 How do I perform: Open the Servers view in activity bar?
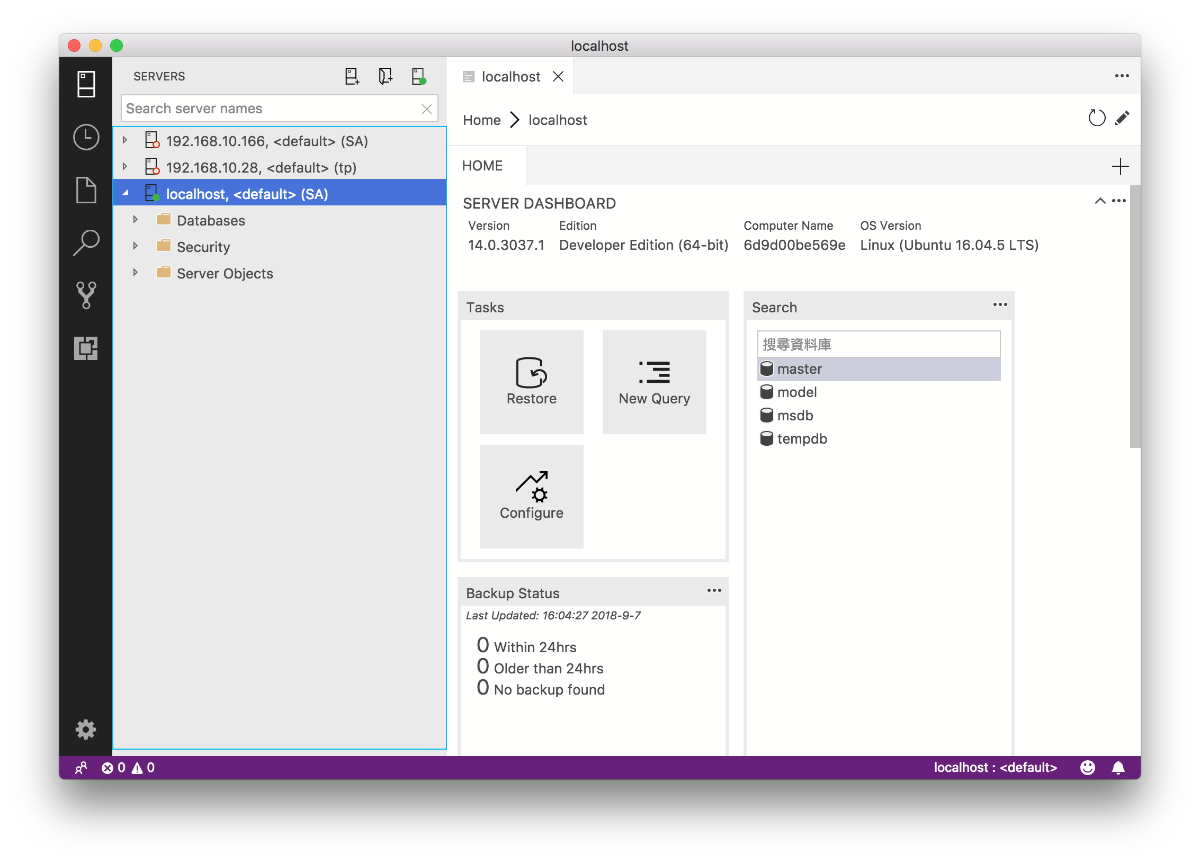click(x=86, y=84)
